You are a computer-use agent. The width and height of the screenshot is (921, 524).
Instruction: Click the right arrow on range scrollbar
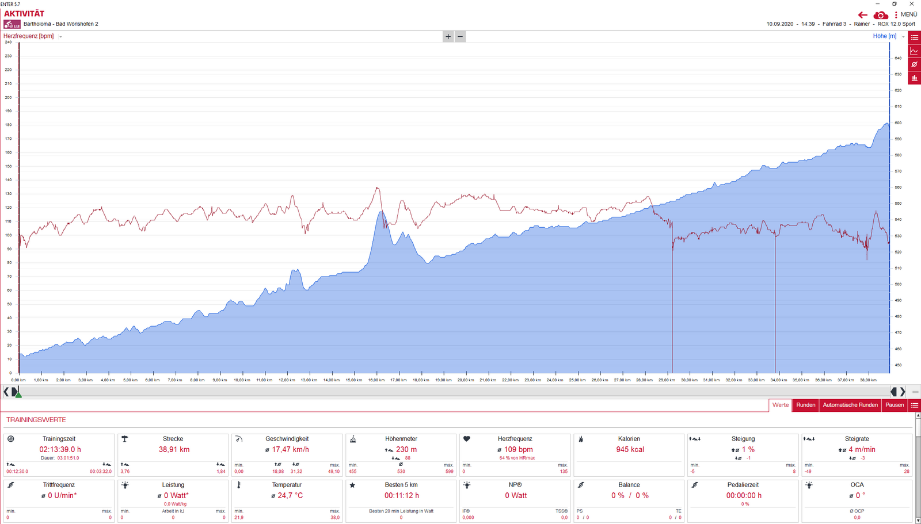pyautogui.click(x=903, y=392)
